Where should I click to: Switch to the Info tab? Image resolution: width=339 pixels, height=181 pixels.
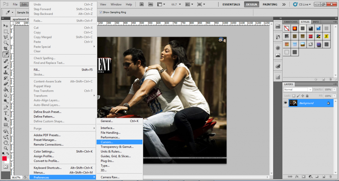(x=315, y=22)
